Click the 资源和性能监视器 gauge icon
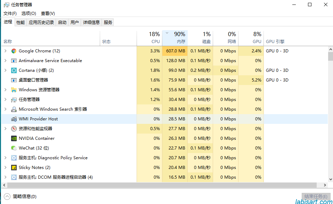 pos(14,129)
